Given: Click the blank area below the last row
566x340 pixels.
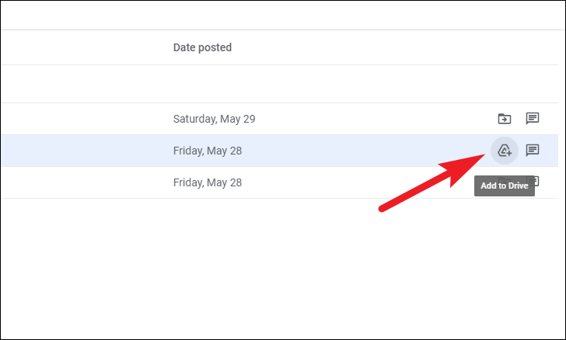Looking at the screenshot, I should tap(280, 267).
